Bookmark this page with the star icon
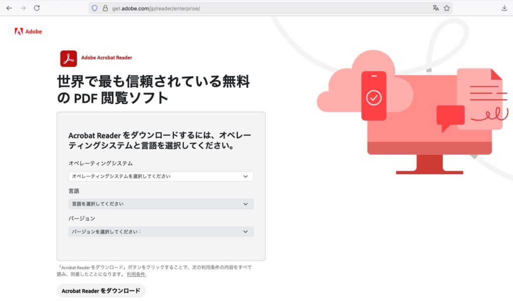This screenshot has width=513, height=301. tap(446, 8)
